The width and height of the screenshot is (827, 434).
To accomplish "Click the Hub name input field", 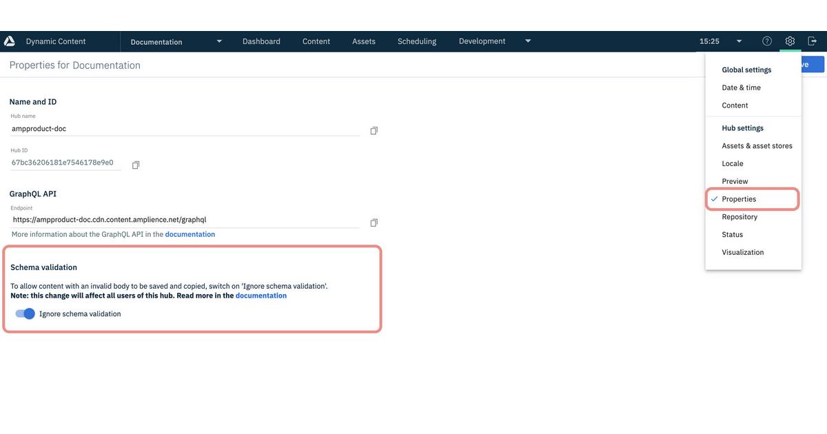I will click(185, 129).
